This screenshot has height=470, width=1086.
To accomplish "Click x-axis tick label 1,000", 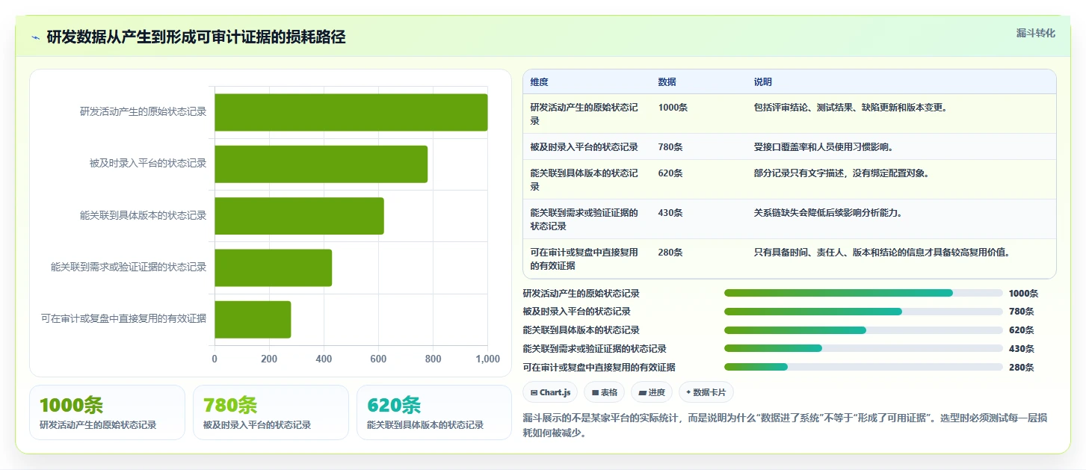I will [x=487, y=359].
